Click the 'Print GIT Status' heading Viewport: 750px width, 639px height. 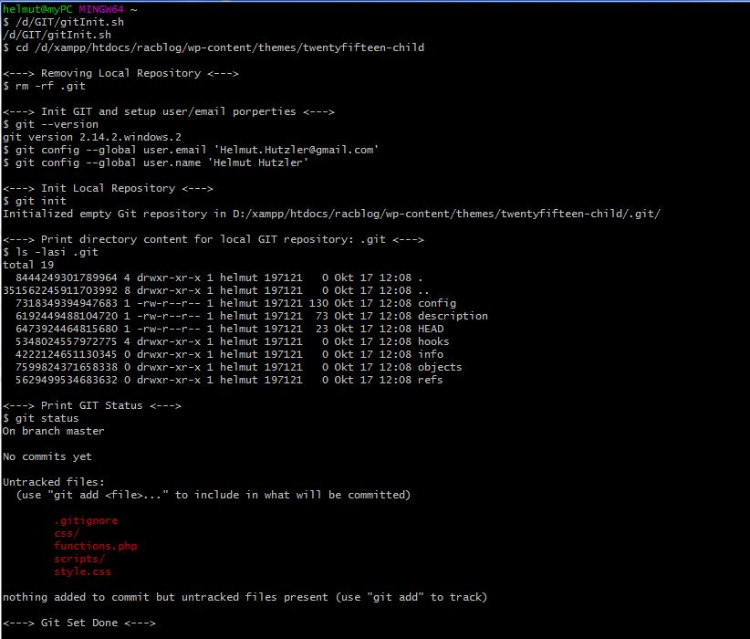click(92, 405)
